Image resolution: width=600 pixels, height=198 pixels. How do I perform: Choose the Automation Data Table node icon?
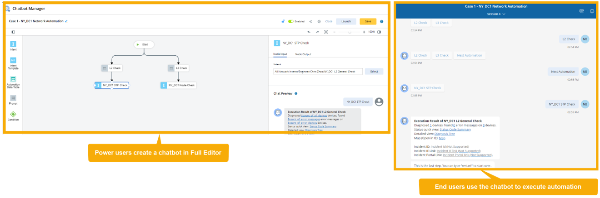[x=13, y=79]
